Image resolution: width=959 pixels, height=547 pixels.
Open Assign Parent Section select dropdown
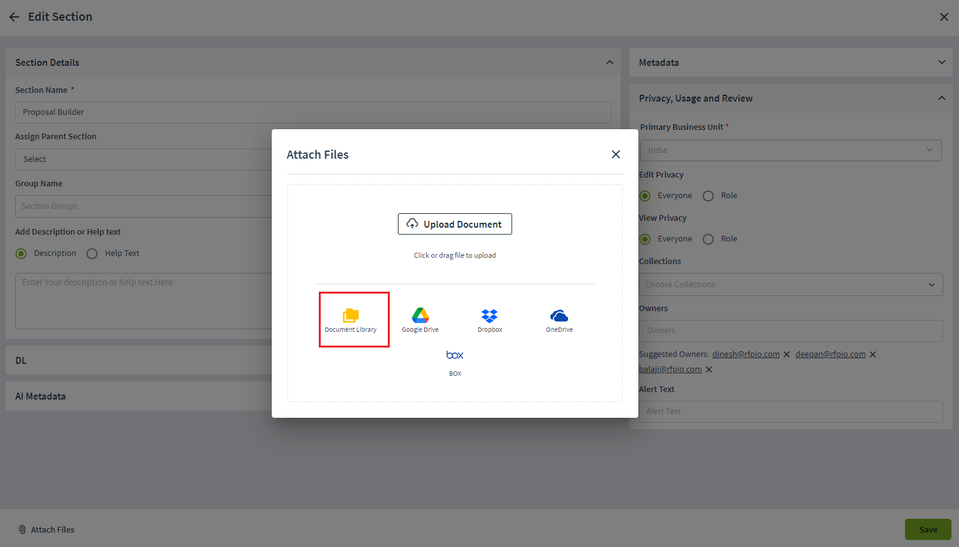pos(144,159)
